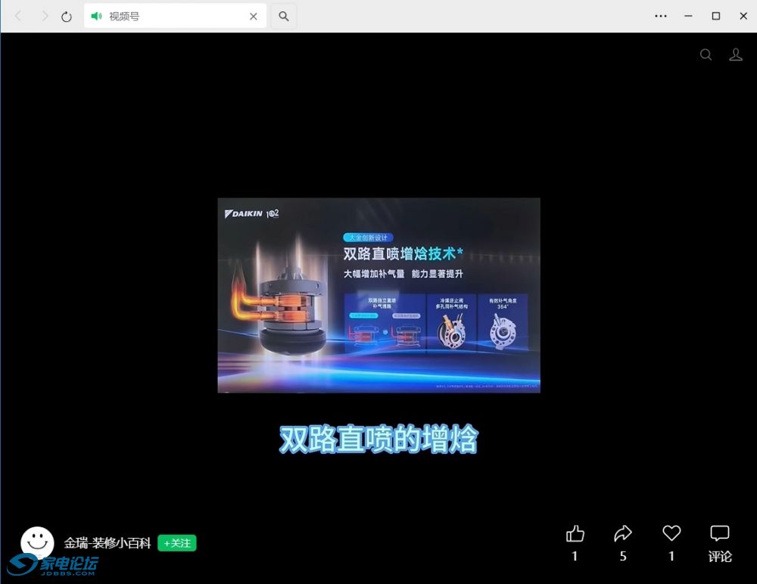Open the 评论 comments panel

click(720, 543)
